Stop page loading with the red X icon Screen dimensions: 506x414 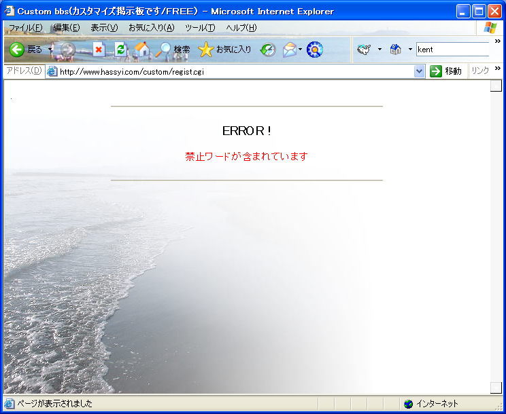pyautogui.click(x=99, y=50)
